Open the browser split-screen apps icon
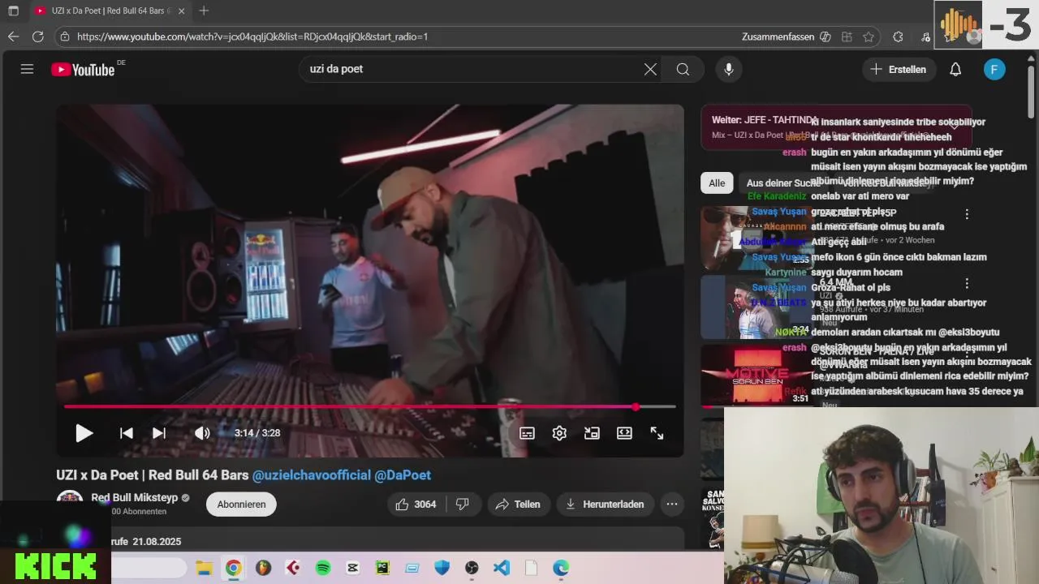 (847, 36)
